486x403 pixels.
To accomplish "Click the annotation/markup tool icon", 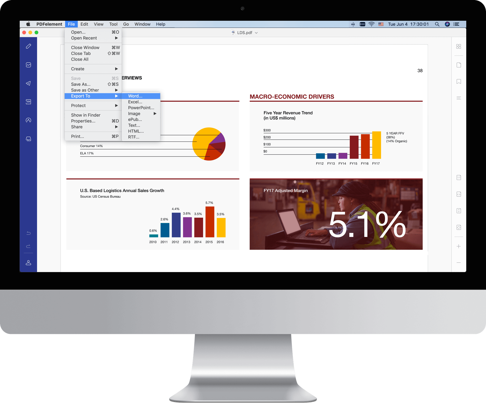I will (29, 46).
